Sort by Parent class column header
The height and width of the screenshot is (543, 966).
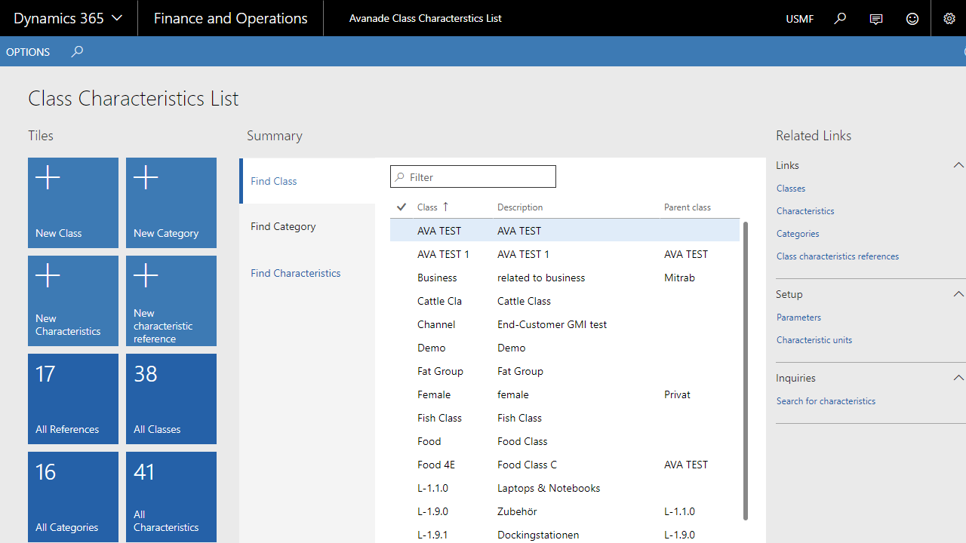point(688,207)
